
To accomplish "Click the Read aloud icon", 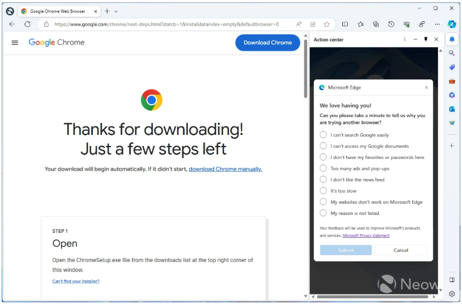I will pyautogui.click(x=299, y=24).
